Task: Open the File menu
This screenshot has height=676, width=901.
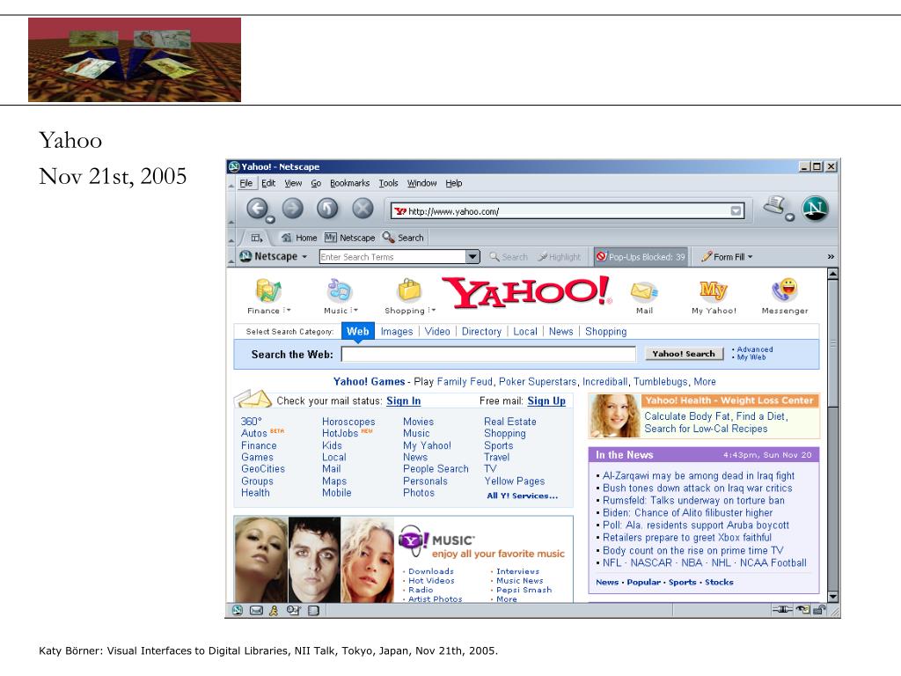Action: tap(246, 183)
